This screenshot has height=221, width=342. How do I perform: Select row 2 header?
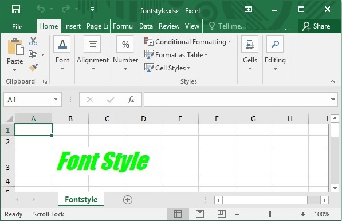(7, 141)
